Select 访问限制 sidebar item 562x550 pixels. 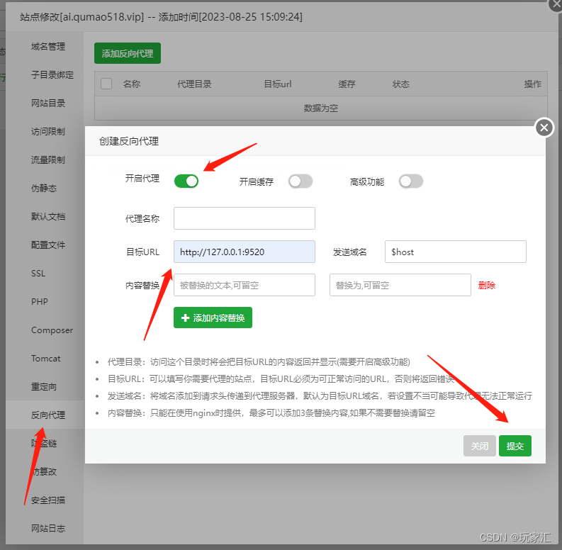48,132
